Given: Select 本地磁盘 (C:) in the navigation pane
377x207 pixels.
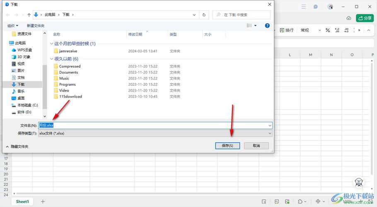Looking at the screenshot, I should [27, 105].
